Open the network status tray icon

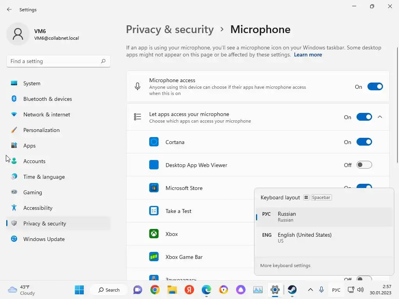351,290
